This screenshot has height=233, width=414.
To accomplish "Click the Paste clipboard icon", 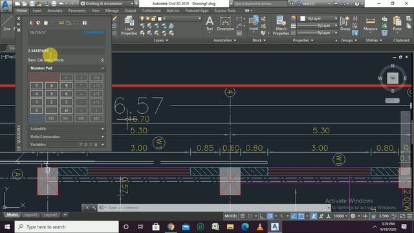I will pos(397,23).
